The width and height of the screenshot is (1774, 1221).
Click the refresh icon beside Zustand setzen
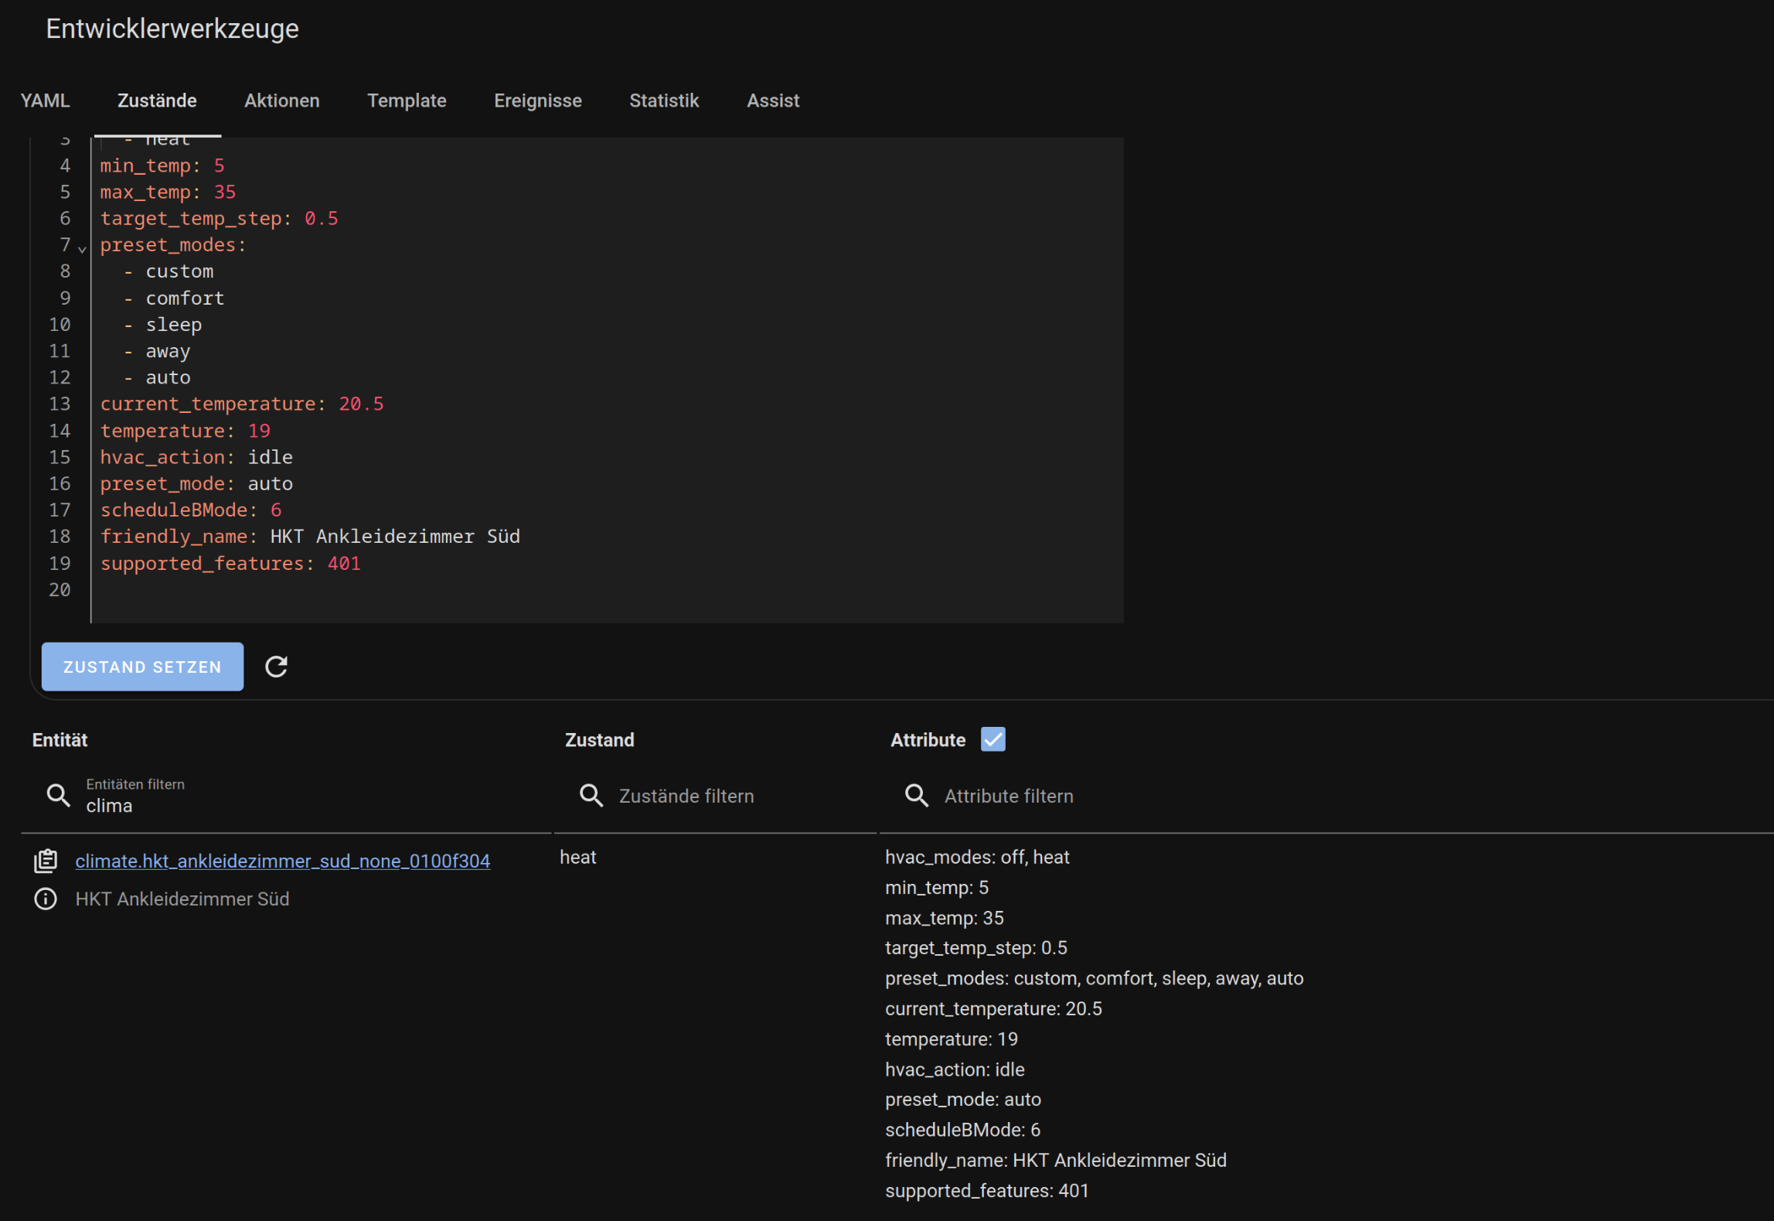276,667
